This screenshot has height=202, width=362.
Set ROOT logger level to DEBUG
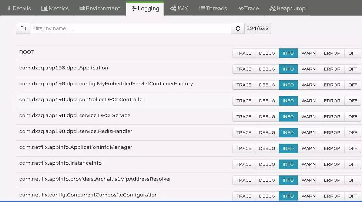(x=267, y=53)
